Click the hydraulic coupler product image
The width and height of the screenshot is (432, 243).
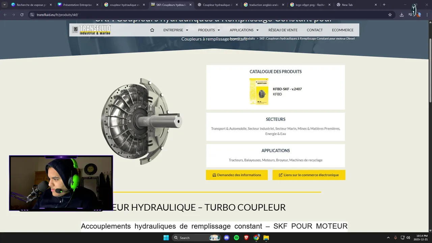[x=142, y=122]
